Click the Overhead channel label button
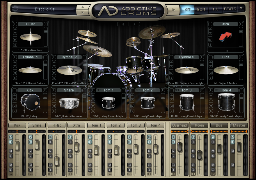 click(179, 125)
